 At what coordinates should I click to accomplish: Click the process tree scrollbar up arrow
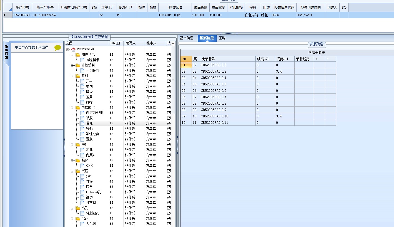173,43
